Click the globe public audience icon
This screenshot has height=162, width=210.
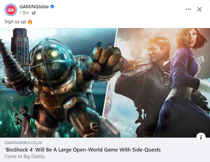pyautogui.click(x=34, y=13)
